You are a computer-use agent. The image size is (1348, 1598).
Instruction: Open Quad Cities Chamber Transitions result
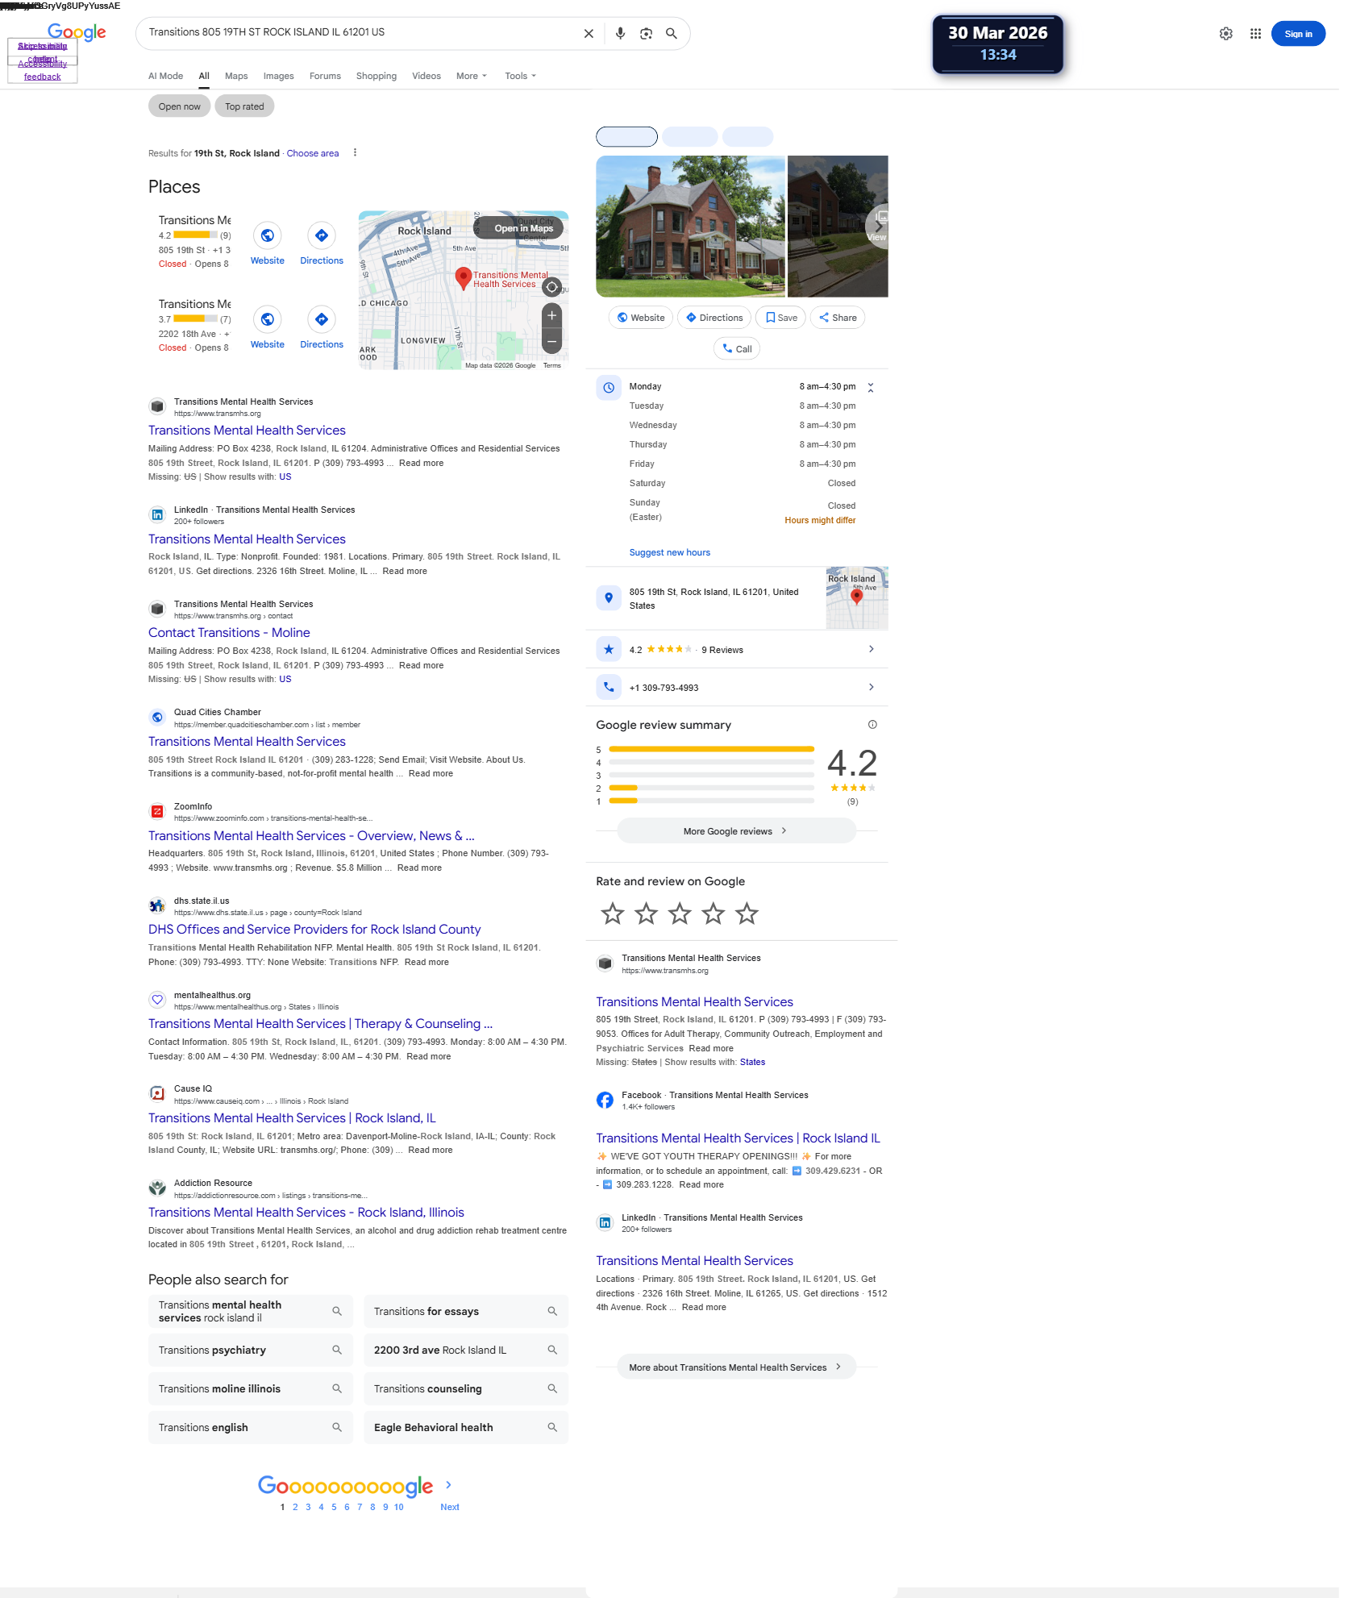coord(247,742)
